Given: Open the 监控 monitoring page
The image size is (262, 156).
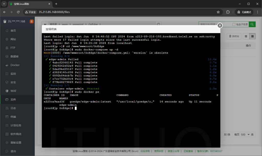Looking at the screenshot, I should coord(13,74).
